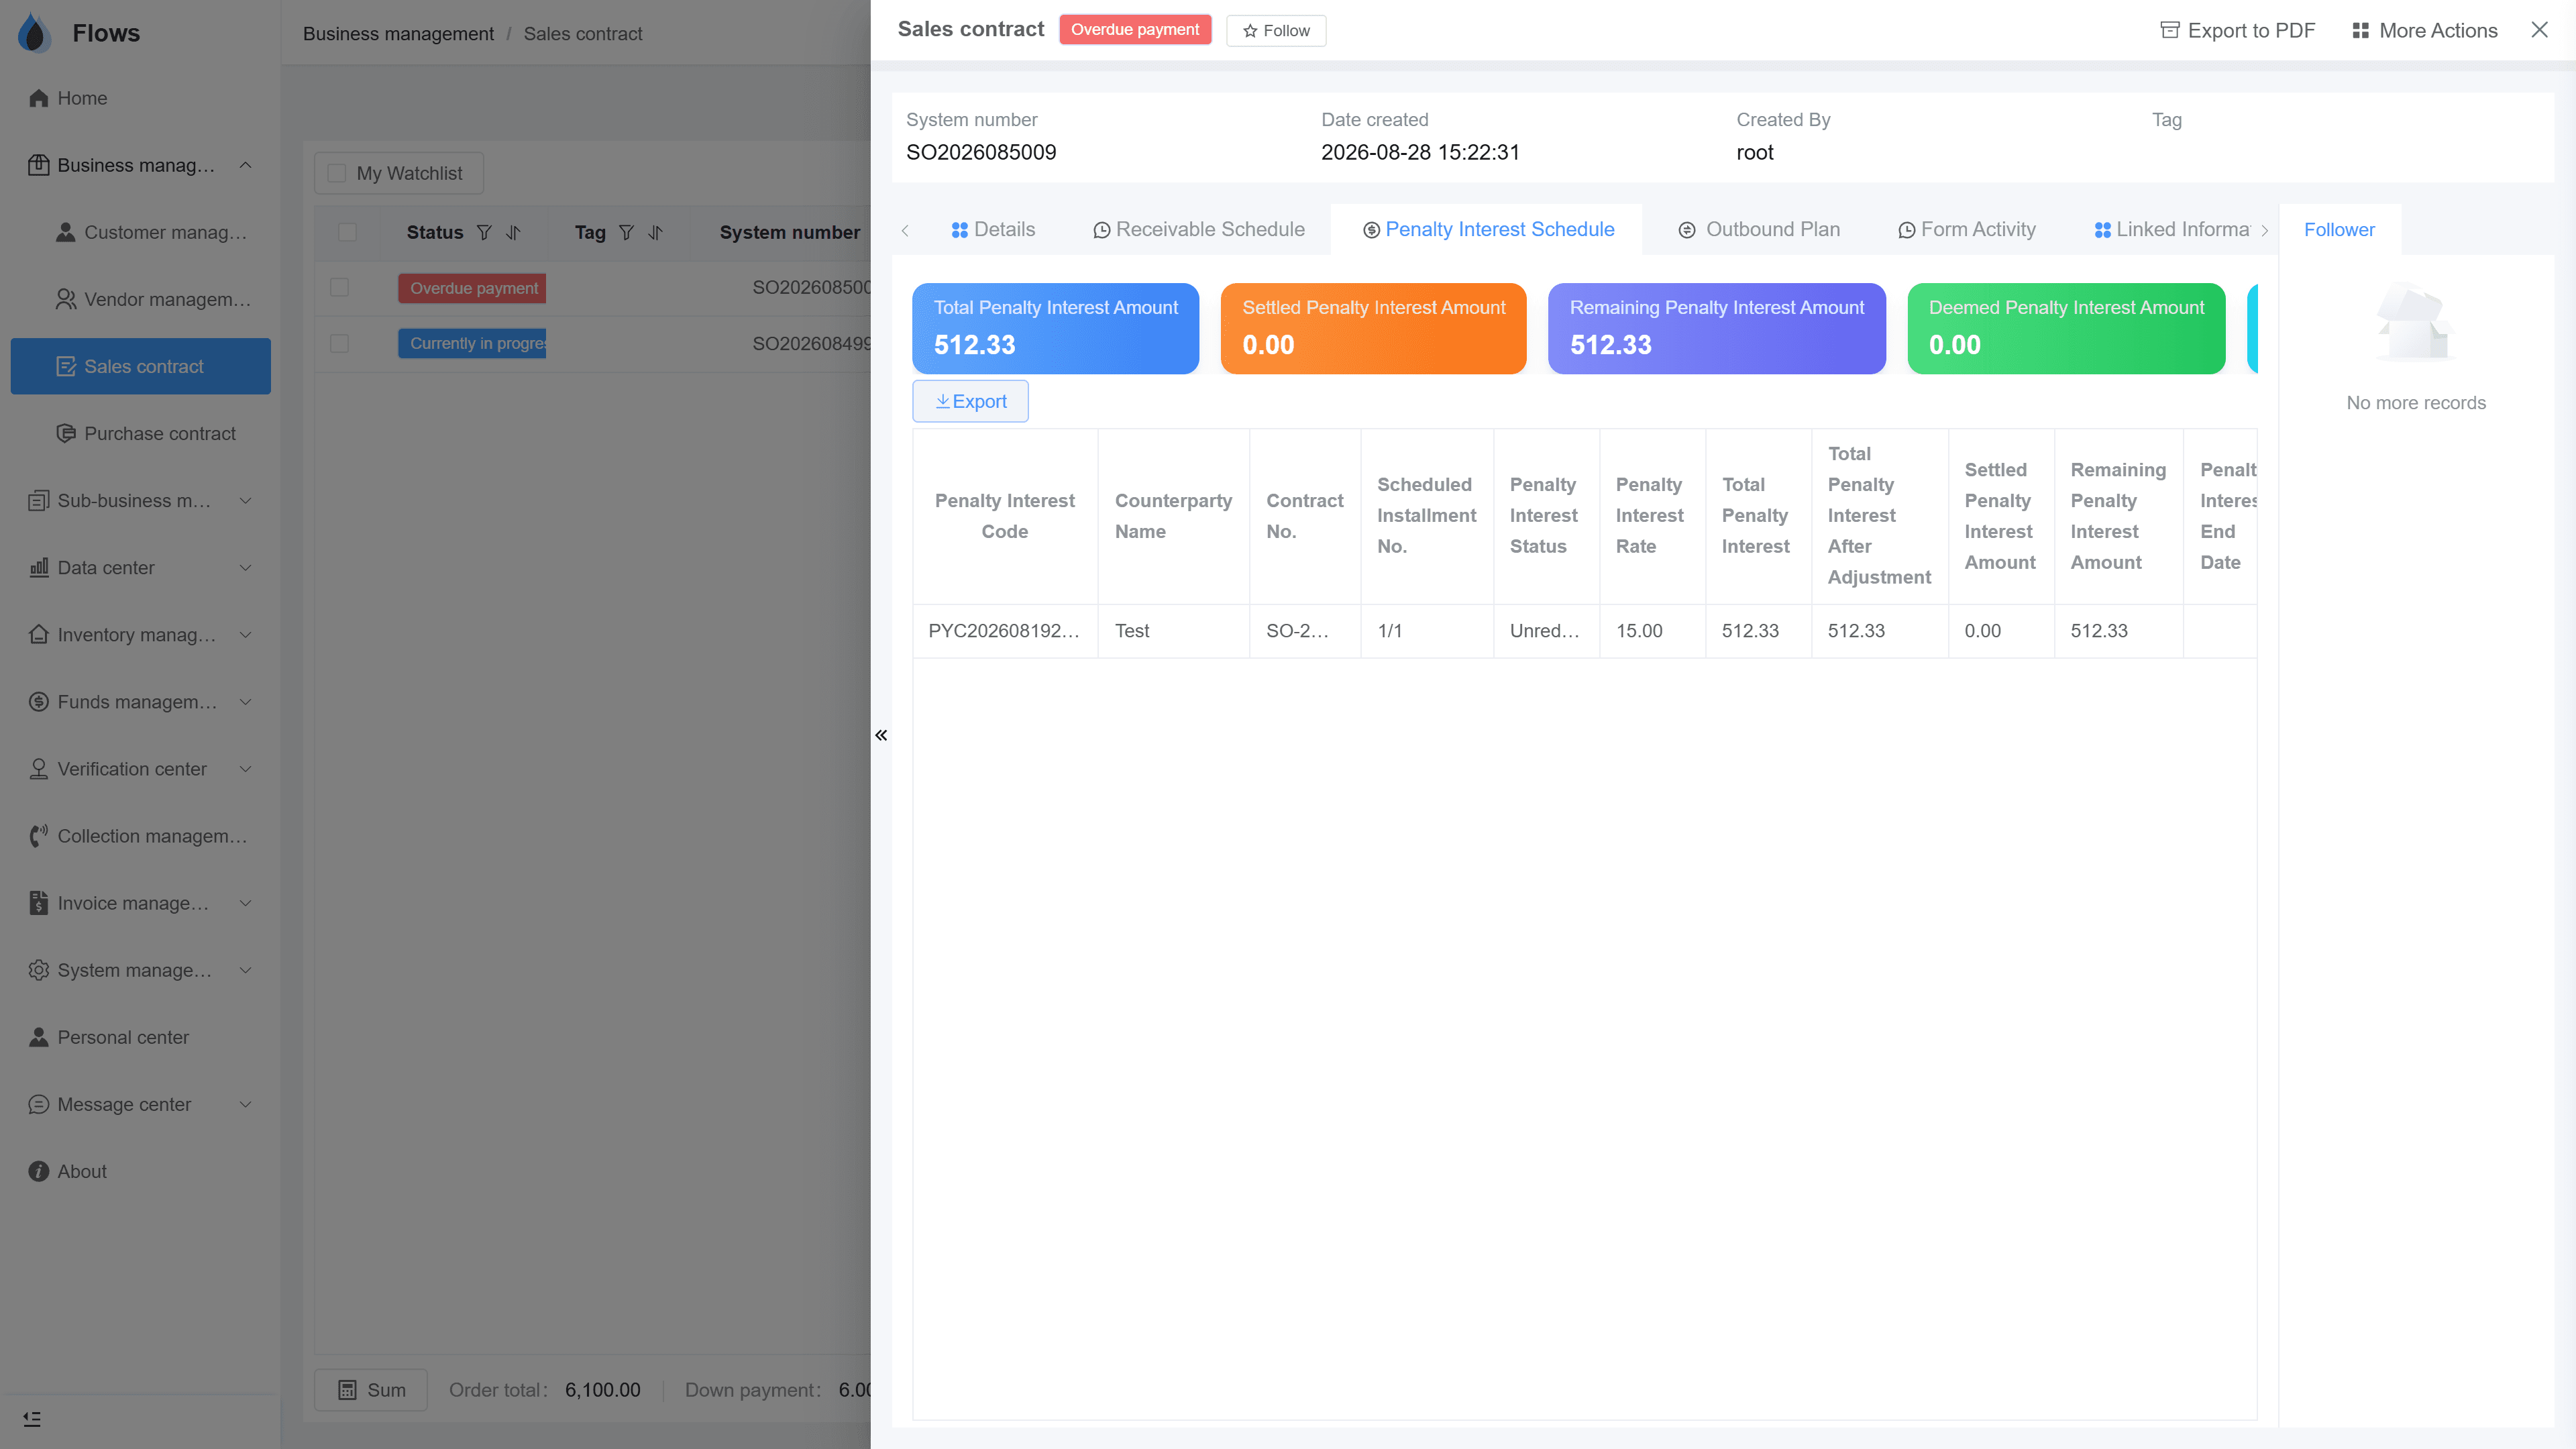
Task: Click the PYC202608192… penalty code cell
Action: click(x=1004, y=631)
